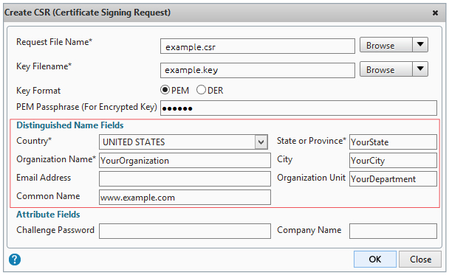Click Browse button for Request File Name
The image size is (449, 275).
pyautogui.click(x=386, y=45)
